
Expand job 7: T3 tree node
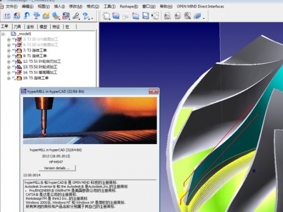pos(8,50)
